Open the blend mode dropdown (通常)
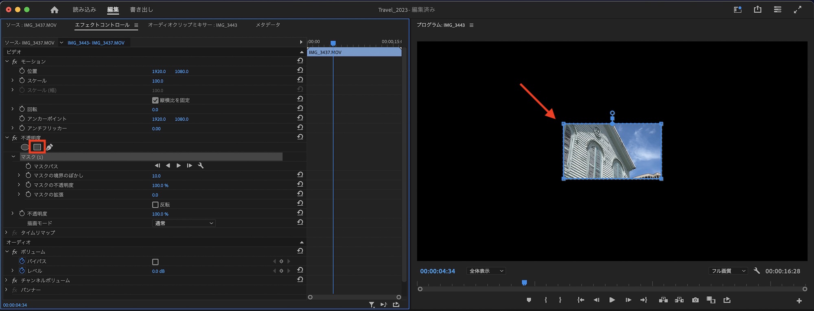The height and width of the screenshot is (311, 814). click(x=184, y=223)
